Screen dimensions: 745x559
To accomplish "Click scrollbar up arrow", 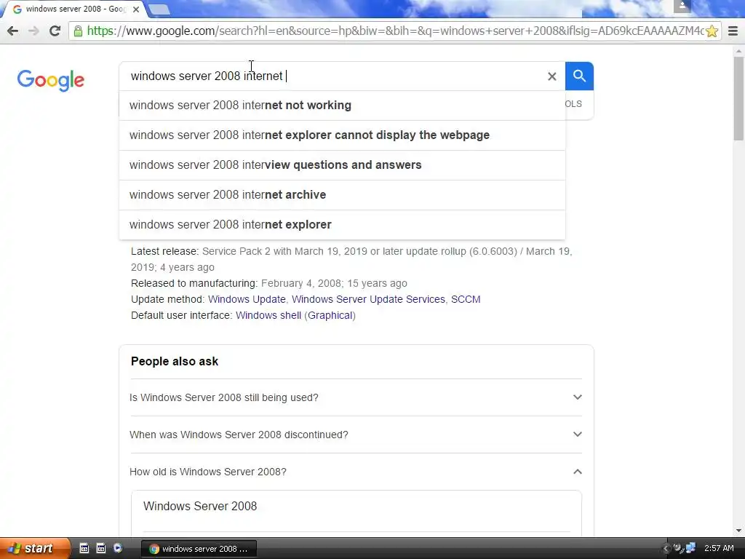I will coord(738,51).
